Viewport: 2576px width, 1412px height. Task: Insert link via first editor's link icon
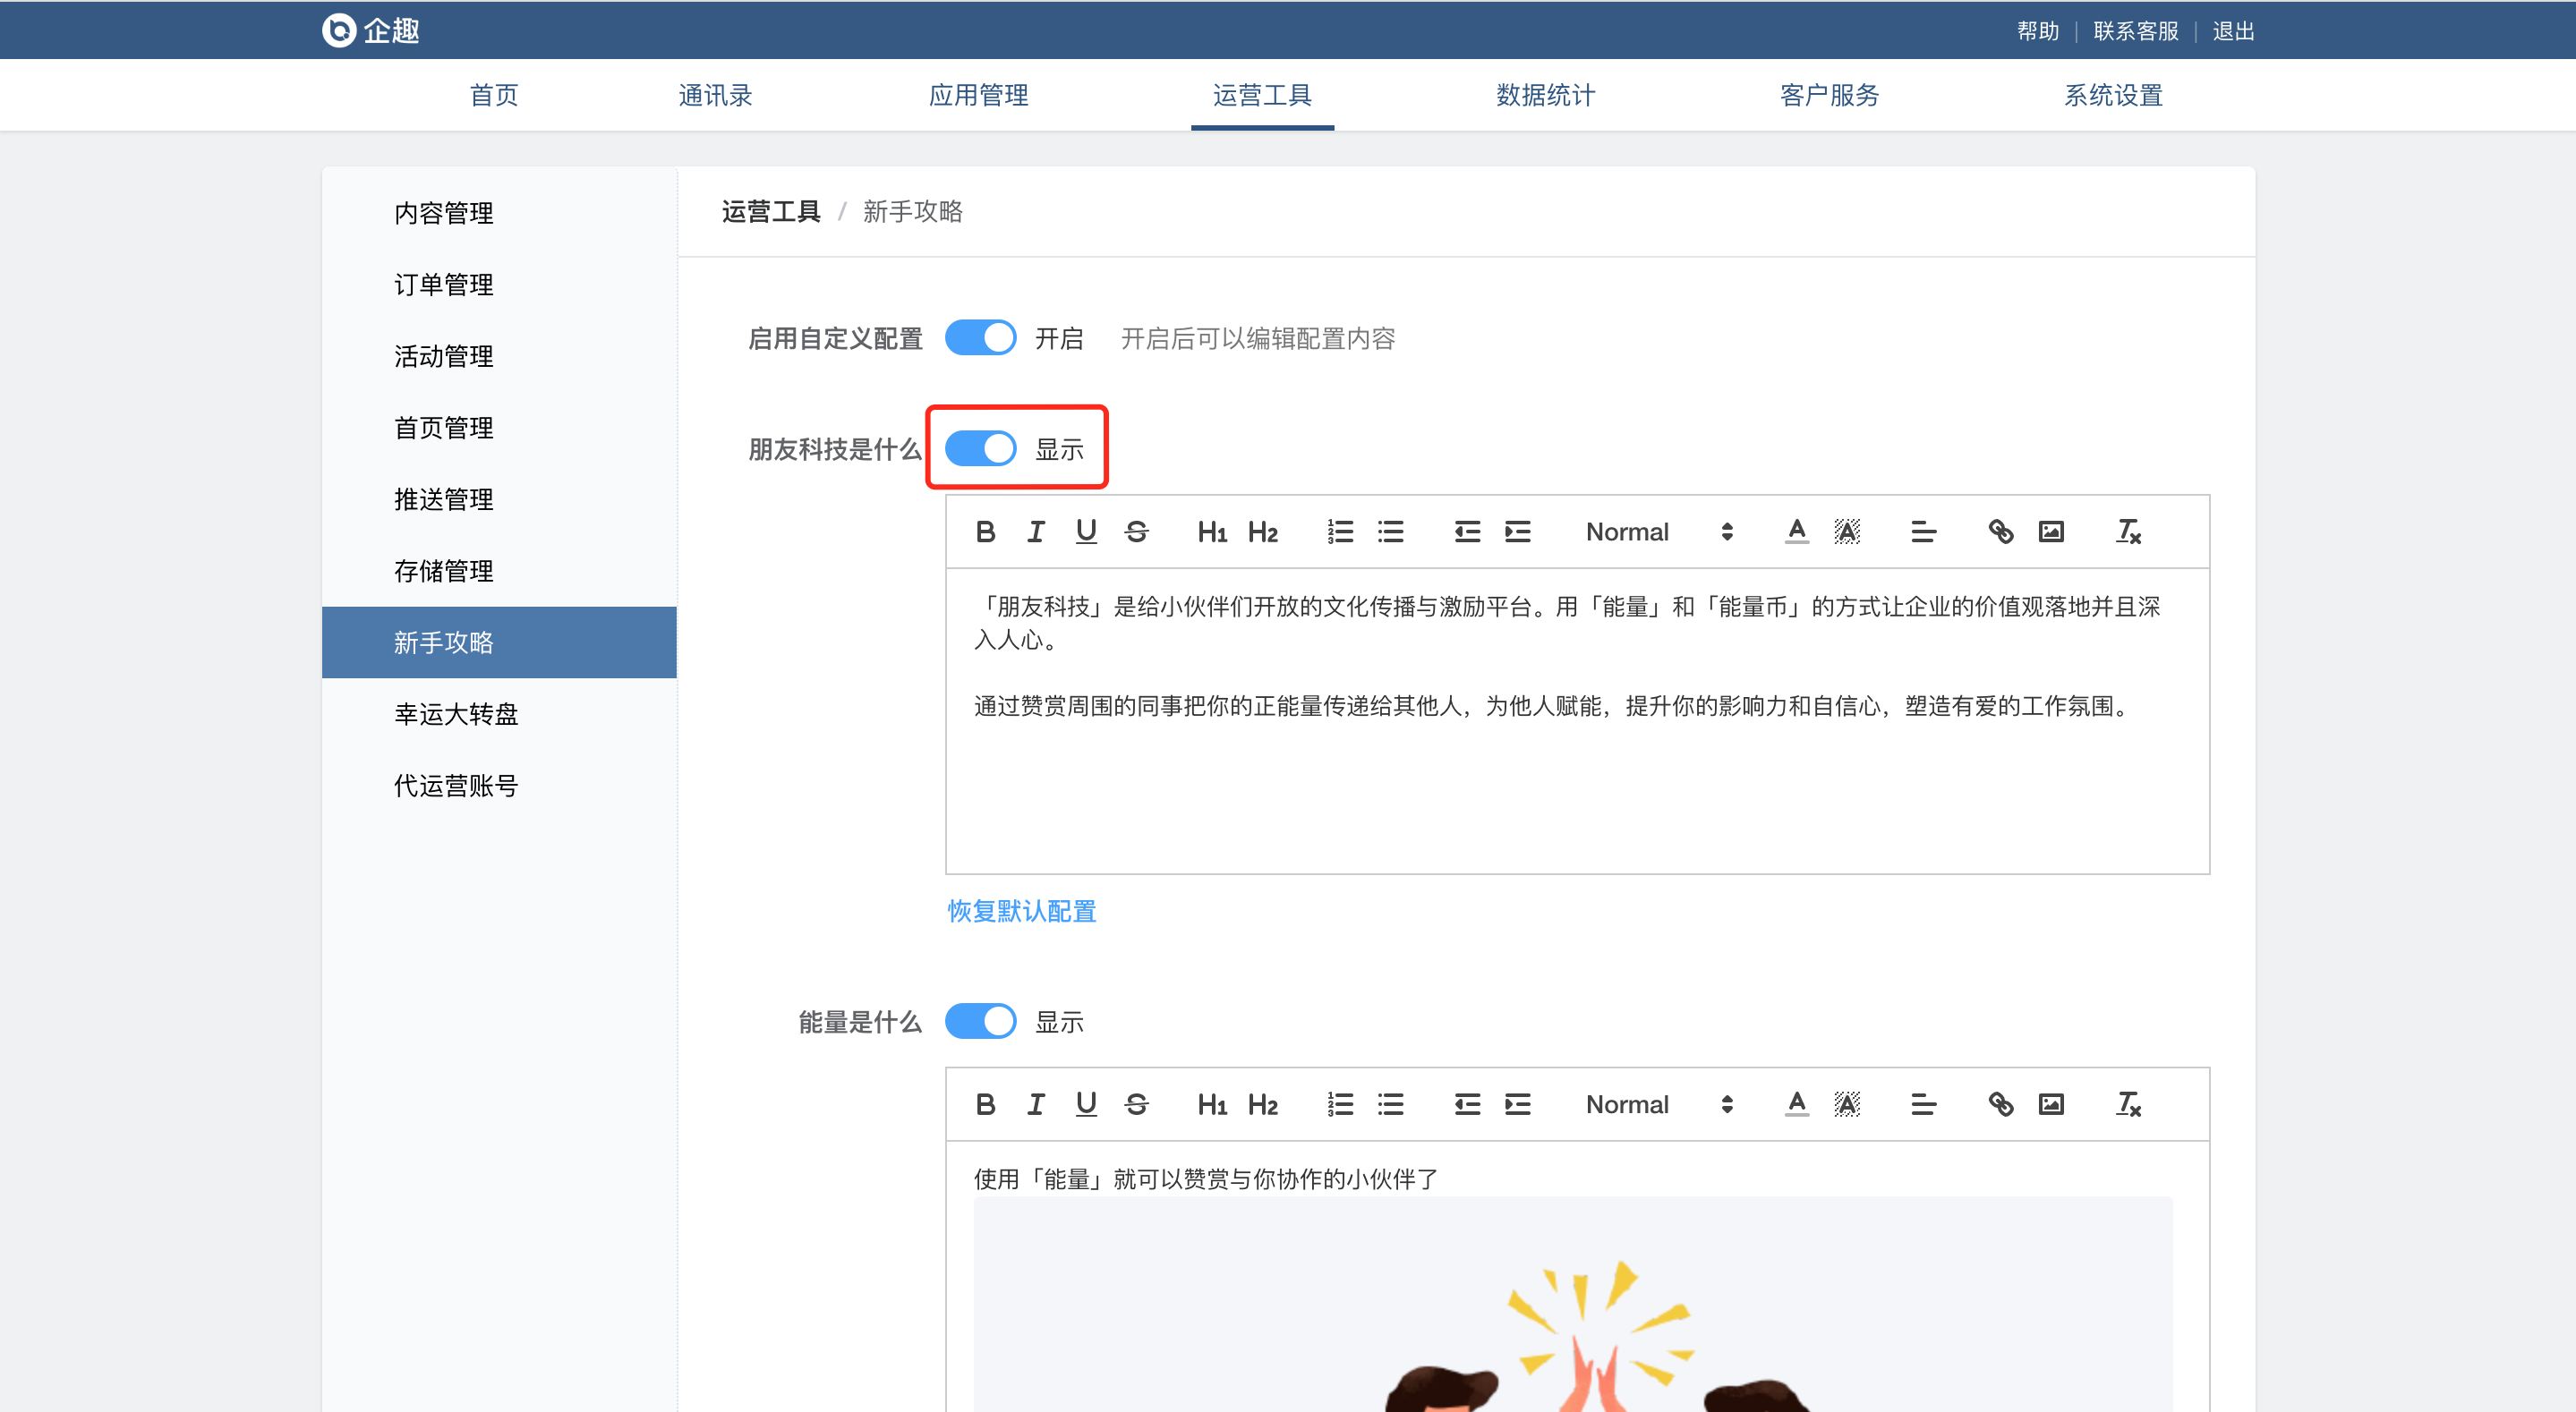[x=2000, y=532]
